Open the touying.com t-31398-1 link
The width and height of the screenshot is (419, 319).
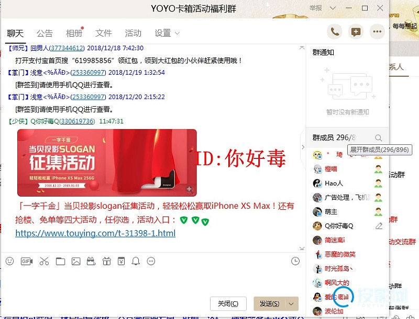(x=95, y=233)
